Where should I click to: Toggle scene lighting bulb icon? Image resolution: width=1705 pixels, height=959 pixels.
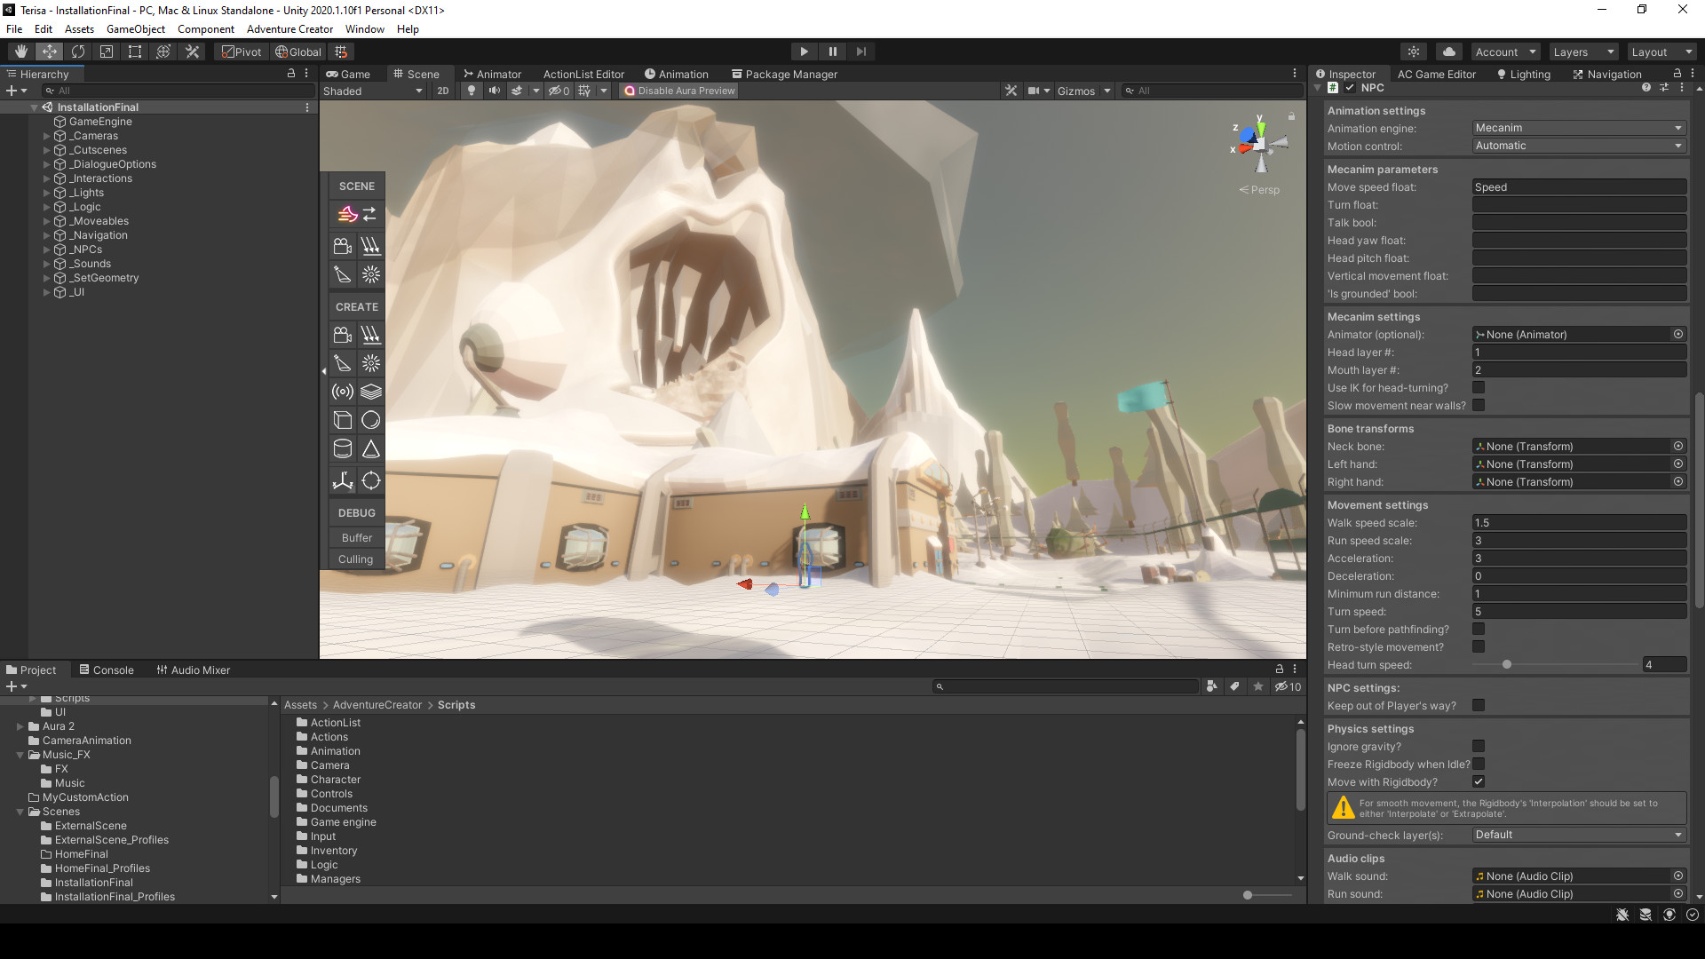pyautogui.click(x=472, y=91)
